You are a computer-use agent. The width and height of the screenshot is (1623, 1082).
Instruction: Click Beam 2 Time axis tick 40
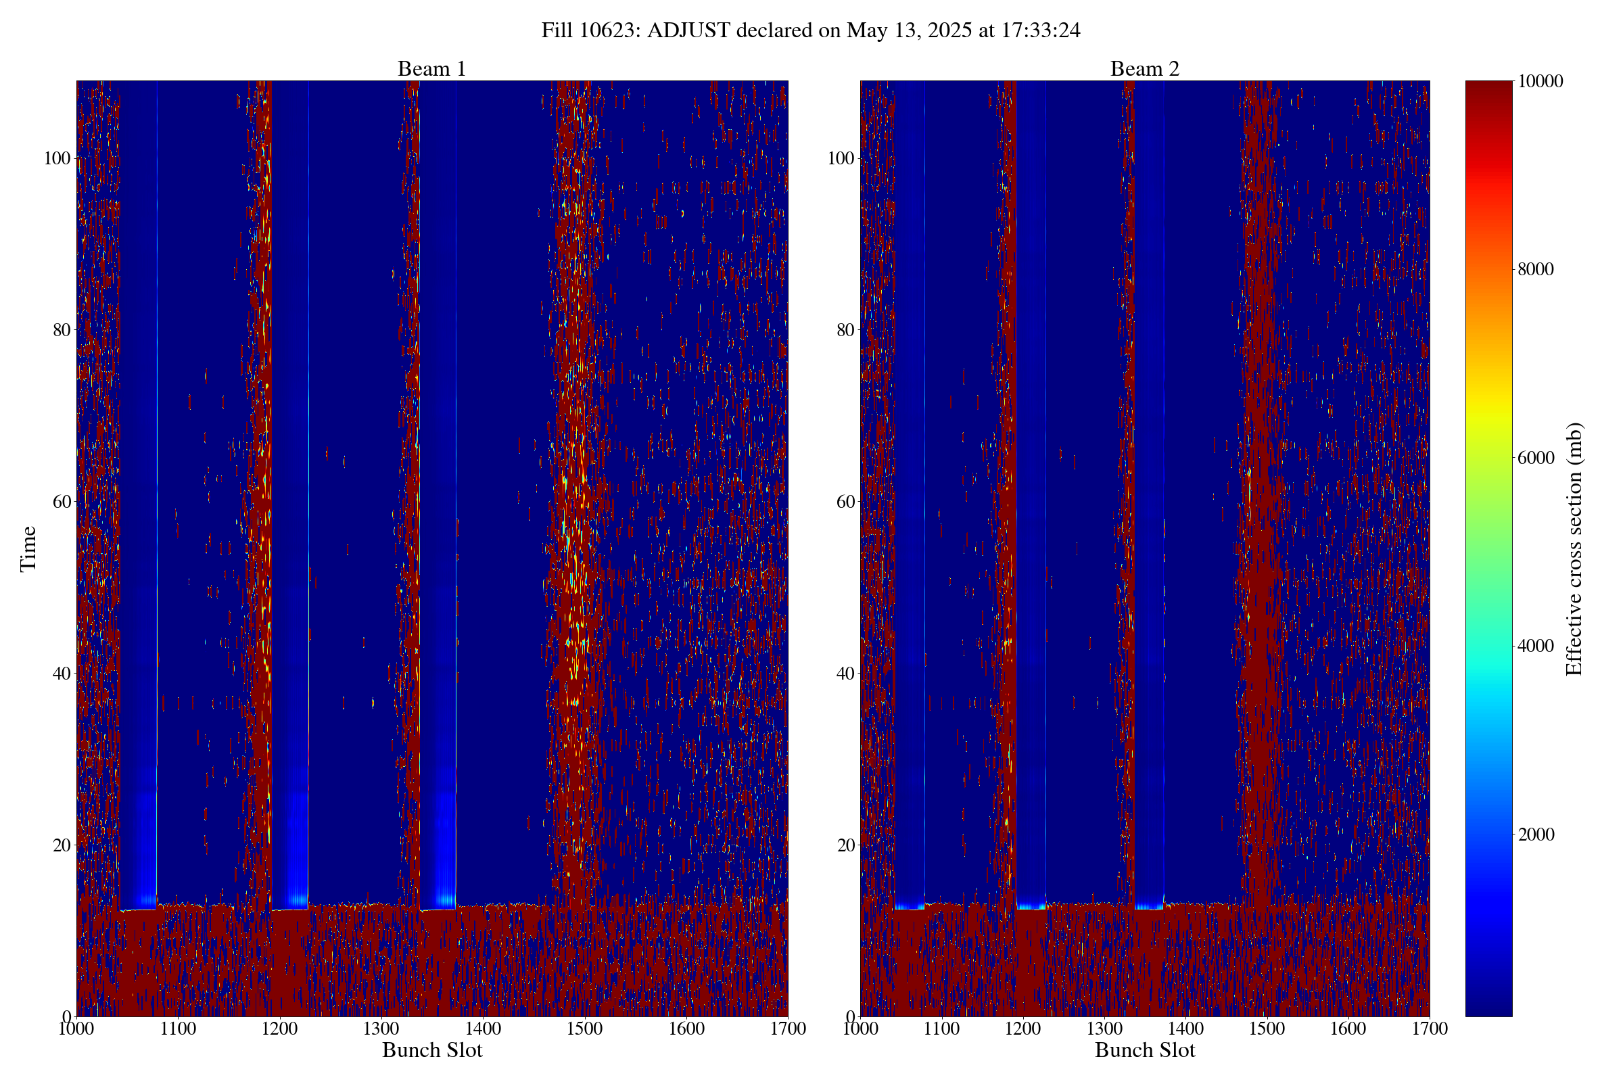click(846, 674)
